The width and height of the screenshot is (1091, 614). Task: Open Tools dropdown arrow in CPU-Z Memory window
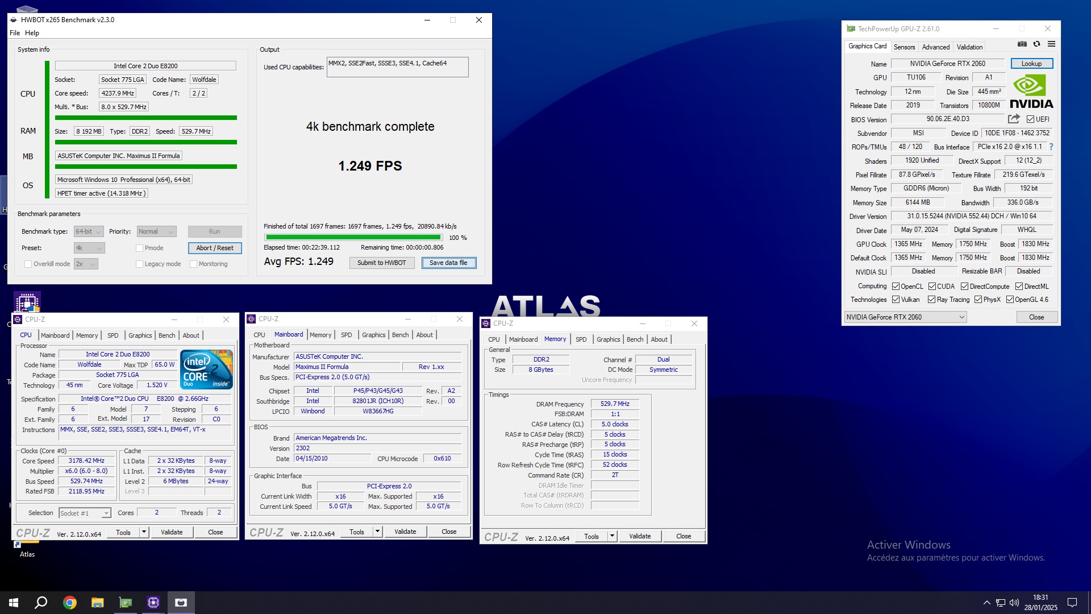pyautogui.click(x=612, y=536)
